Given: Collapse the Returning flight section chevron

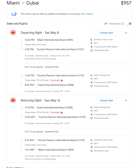Looking at the screenshot, I should (126, 101).
